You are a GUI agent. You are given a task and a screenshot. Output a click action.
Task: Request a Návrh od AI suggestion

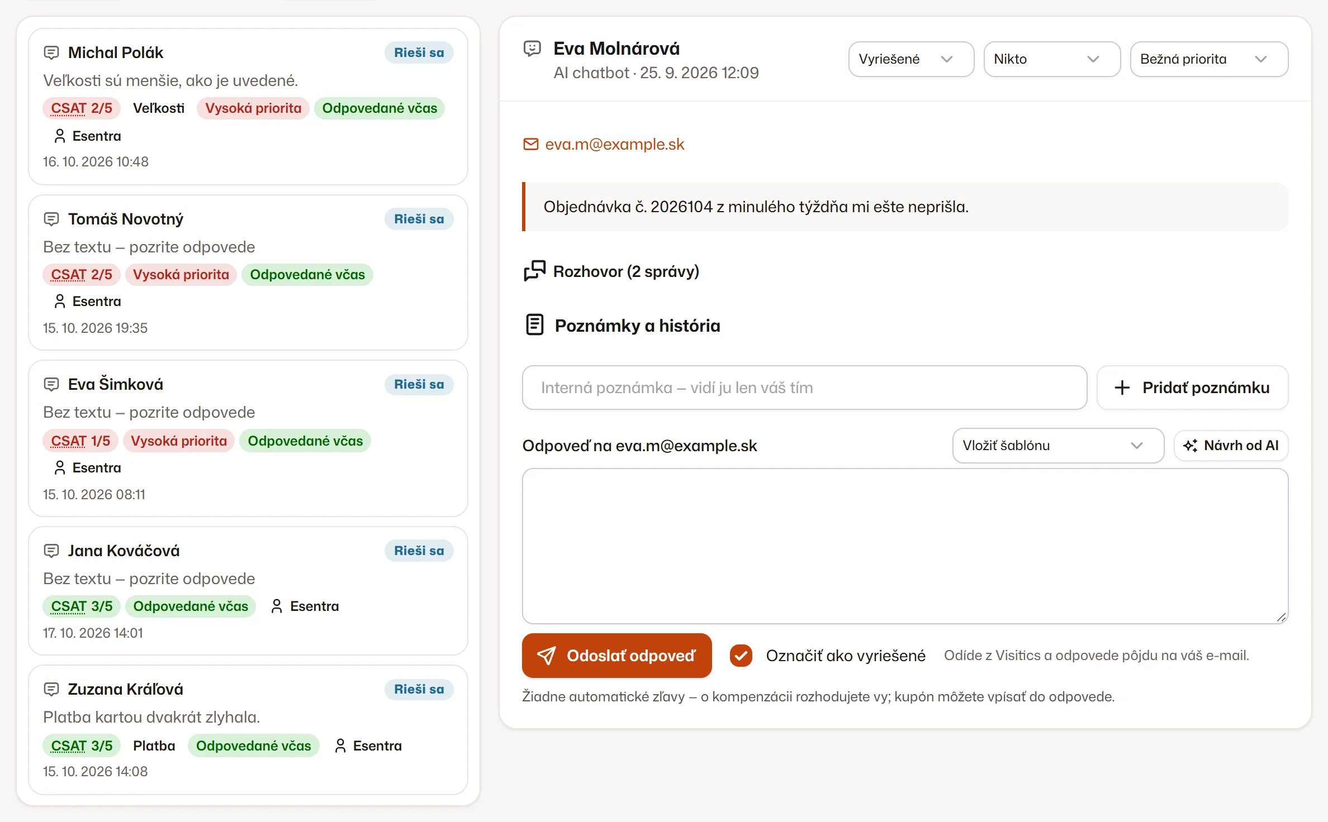1231,446
